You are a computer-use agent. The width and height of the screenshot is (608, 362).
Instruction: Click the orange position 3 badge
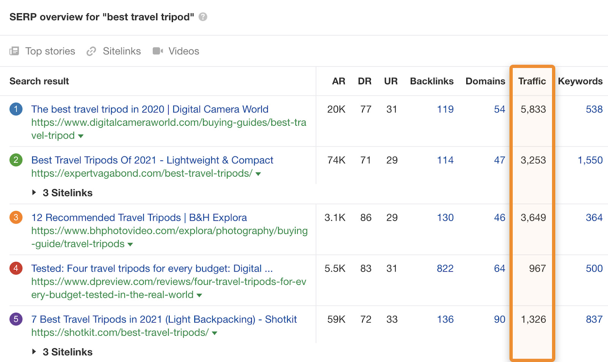[16, 217]
